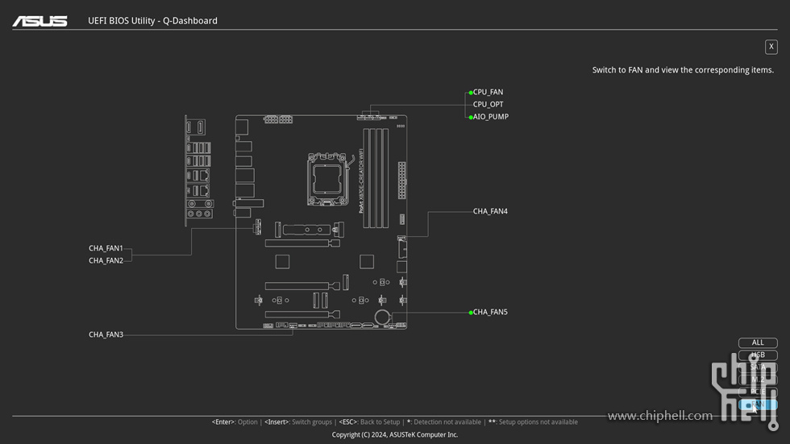Click the ASUS logo
Screen dimensions: 790x444
pyautogui.click(x=39, y=21)
